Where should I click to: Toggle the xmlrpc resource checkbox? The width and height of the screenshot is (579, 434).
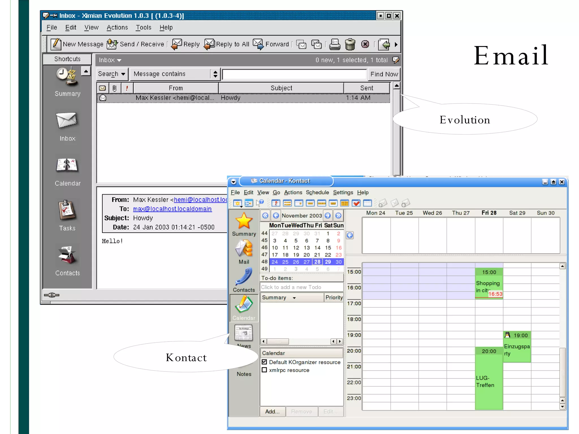pos(264,370)
